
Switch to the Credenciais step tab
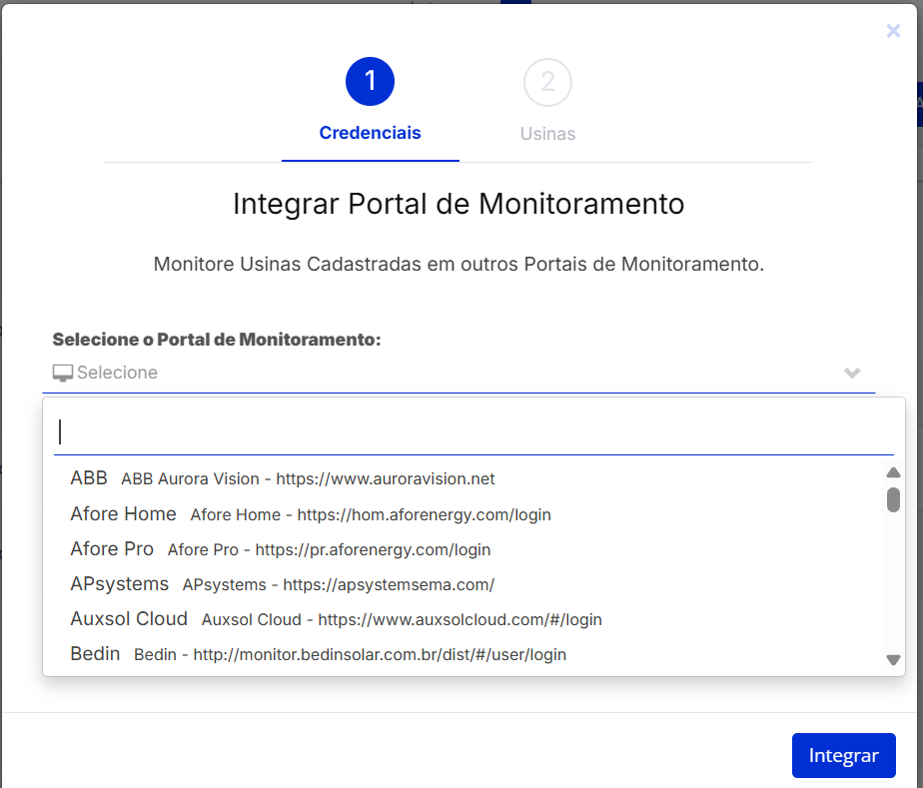(x=370, y=133)
